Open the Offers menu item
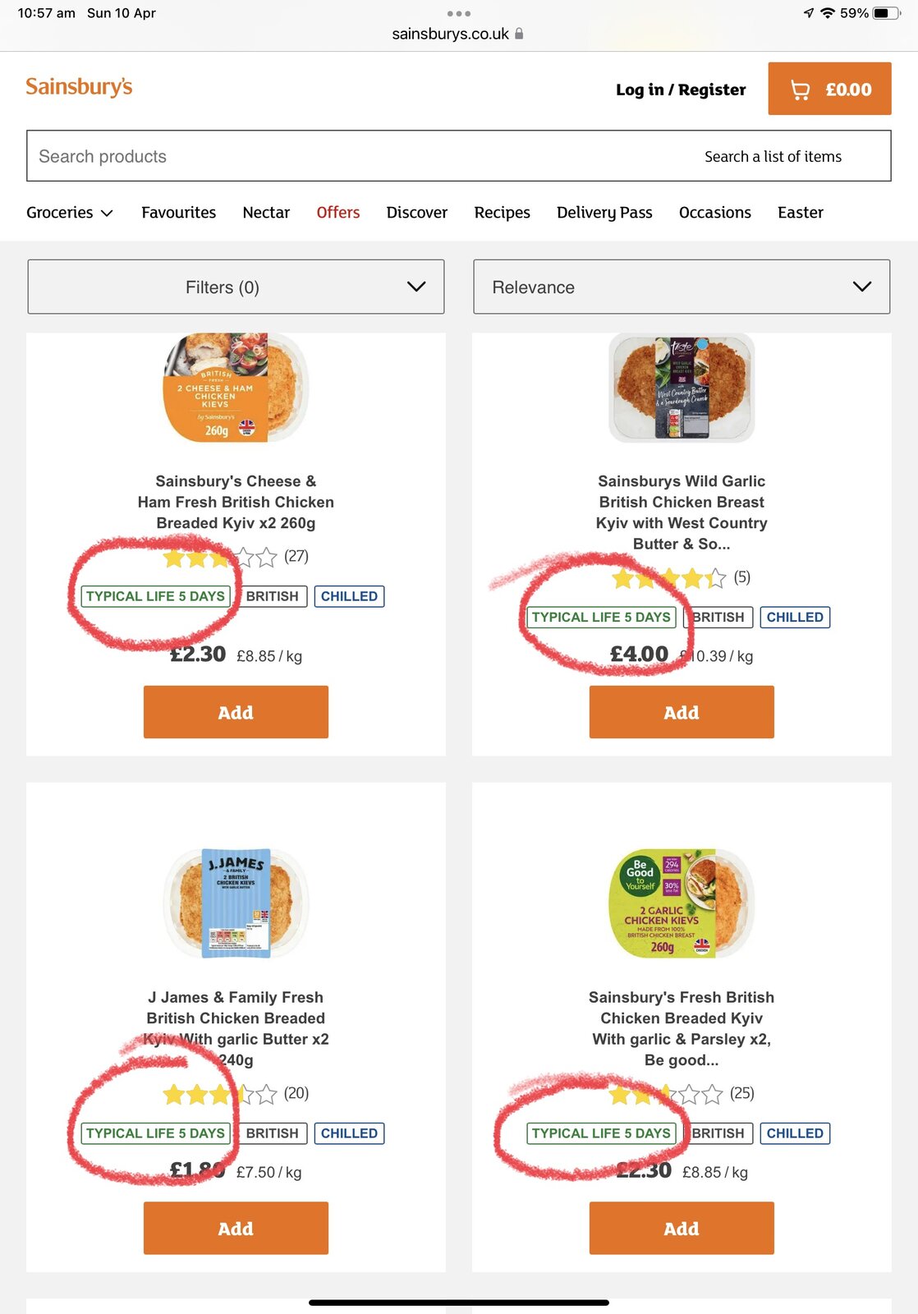 (337, 213)
